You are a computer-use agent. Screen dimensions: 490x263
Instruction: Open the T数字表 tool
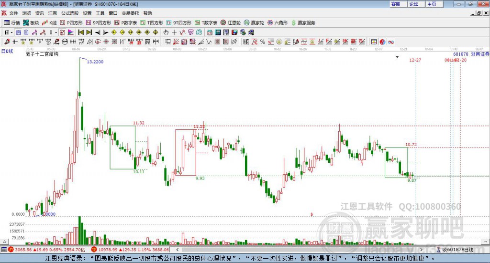point(206,23)
